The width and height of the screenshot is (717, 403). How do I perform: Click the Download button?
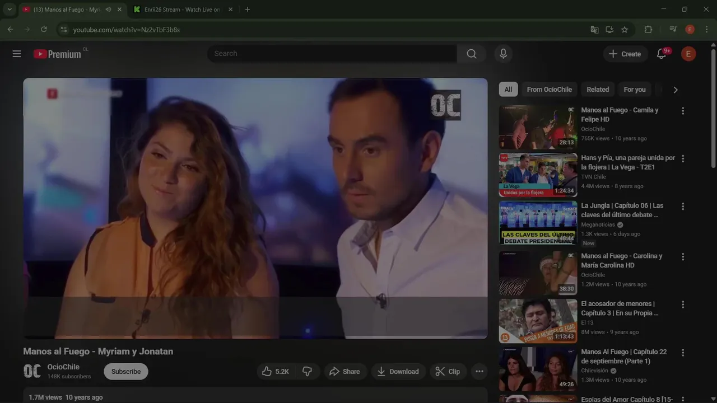(398, 371)
